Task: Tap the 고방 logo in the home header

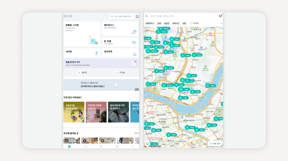Action: (x=68, y=16)
